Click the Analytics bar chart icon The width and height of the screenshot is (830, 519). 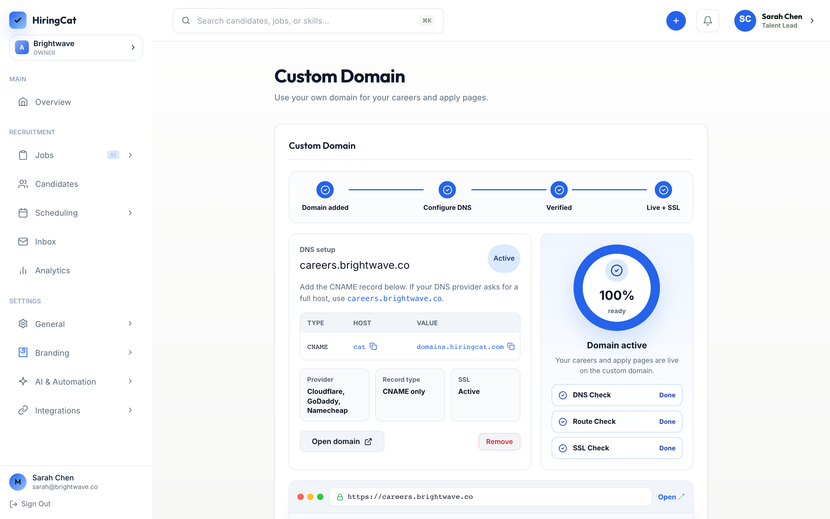tap(23, 270)
